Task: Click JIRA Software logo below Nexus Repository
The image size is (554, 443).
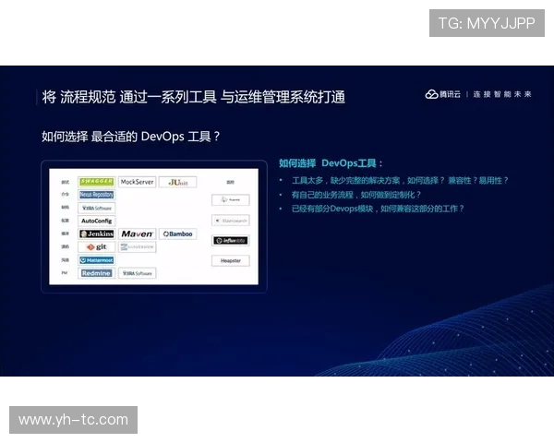Action: pos(96,208)
